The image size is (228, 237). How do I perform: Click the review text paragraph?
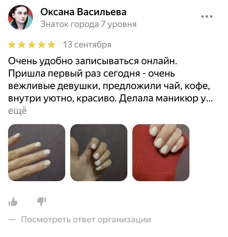(111, 80)
